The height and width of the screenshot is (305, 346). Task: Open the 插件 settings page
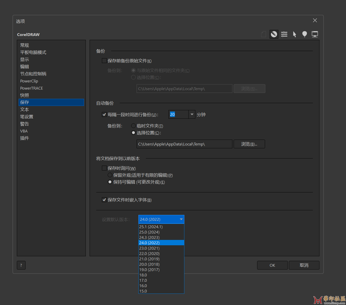coord(51,138)
